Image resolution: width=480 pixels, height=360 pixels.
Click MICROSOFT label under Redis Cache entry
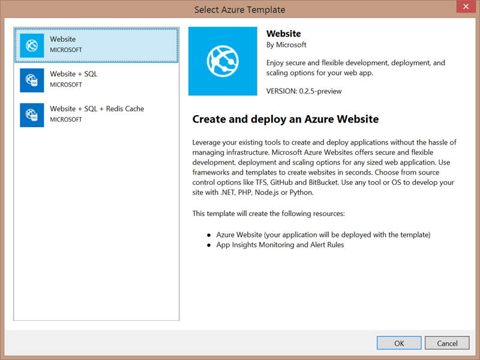pos(66,119)
